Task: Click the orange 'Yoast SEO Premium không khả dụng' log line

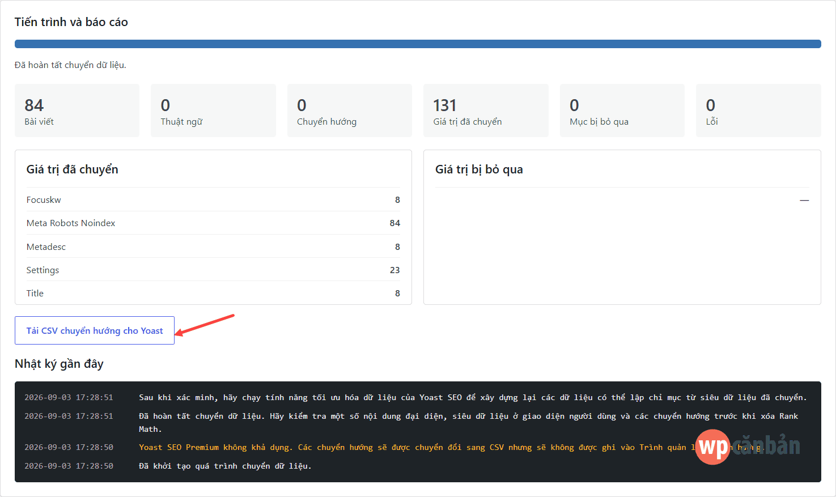Action: click(x=418, y=447)
